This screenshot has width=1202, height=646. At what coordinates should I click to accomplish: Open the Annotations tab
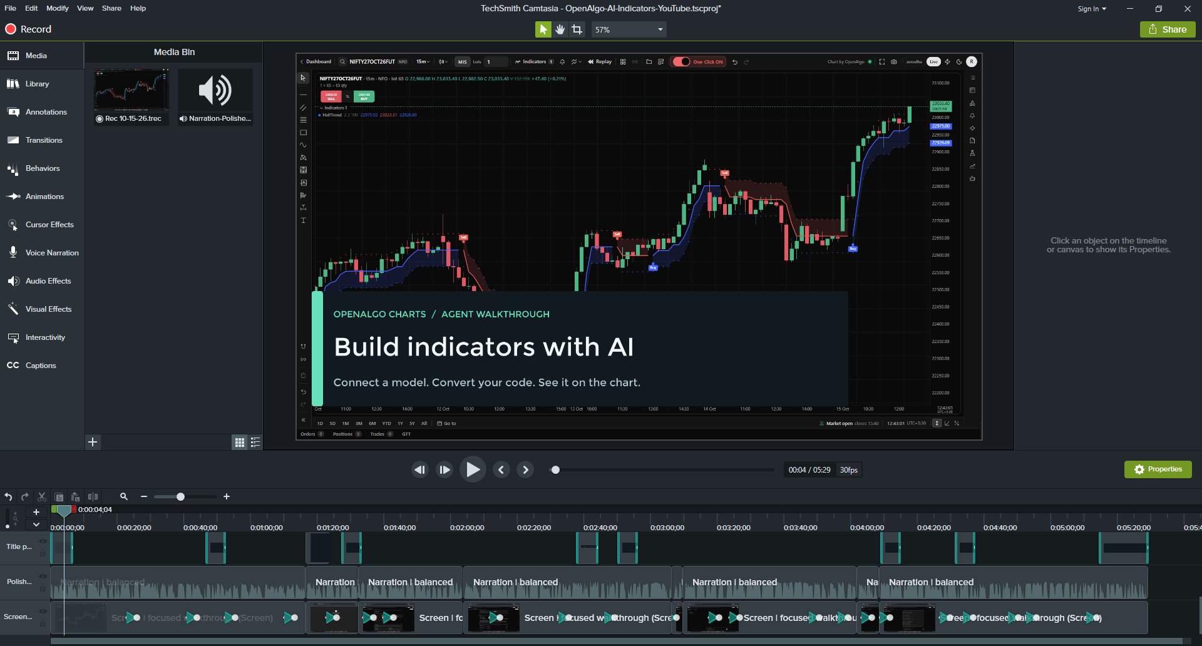(42, 112)
